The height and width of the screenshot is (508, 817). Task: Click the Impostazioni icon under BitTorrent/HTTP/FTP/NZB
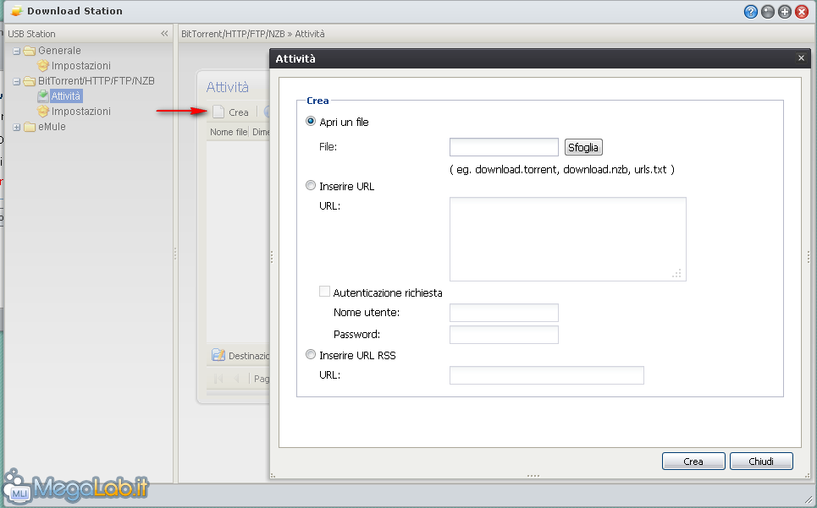(x=43, y=112)
